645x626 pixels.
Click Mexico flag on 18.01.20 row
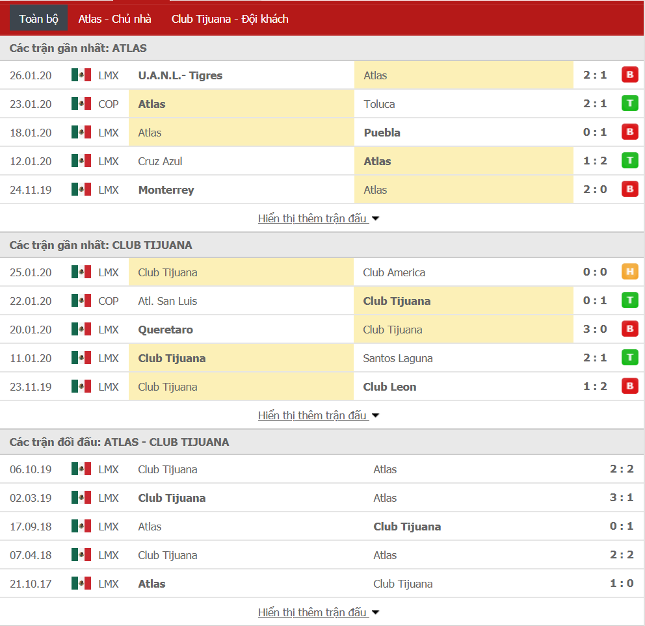tap(81, 132)
